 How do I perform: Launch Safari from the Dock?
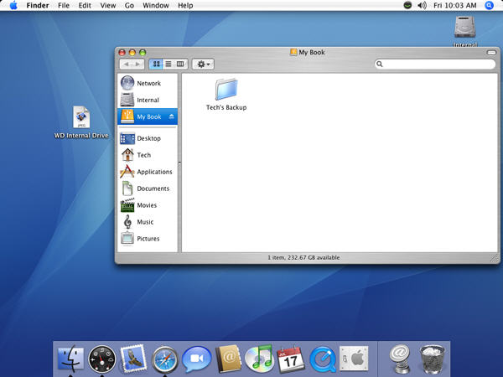(165, 359)
